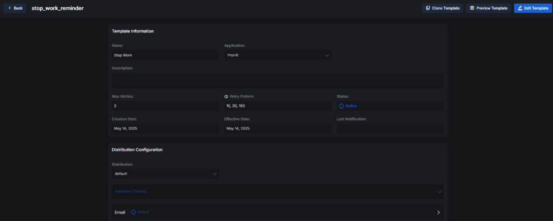Click the empty Last Notification field
This screenshot has height=221, width=553.
tap(390, 129)
